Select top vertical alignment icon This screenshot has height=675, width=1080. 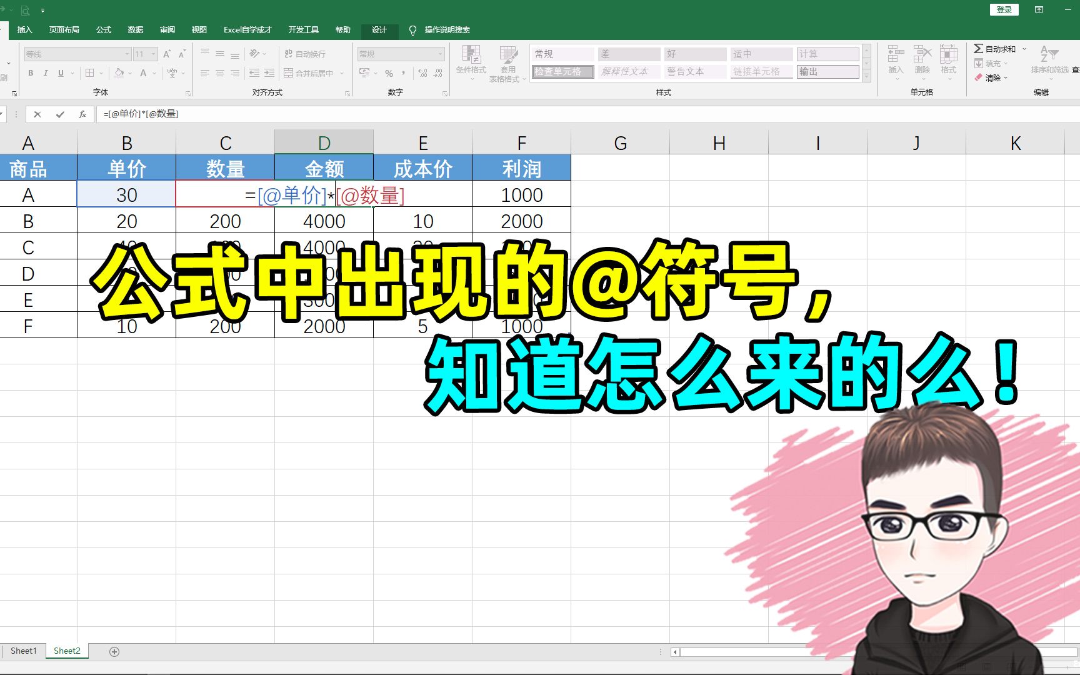point(205,54)
